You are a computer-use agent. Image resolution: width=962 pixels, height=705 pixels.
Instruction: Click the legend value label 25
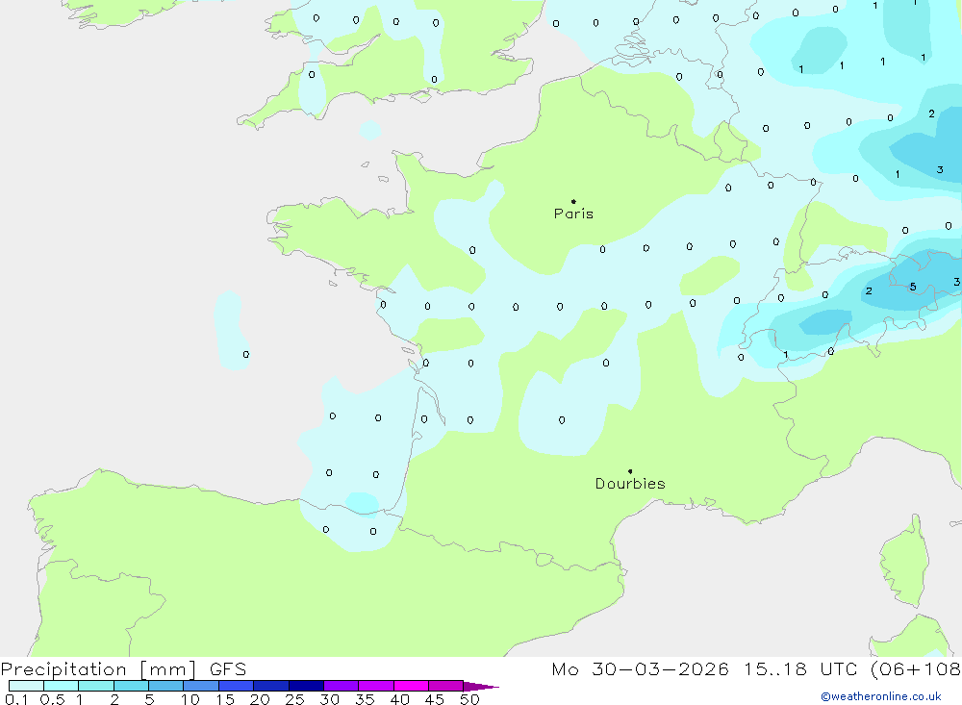pos(295,699)
